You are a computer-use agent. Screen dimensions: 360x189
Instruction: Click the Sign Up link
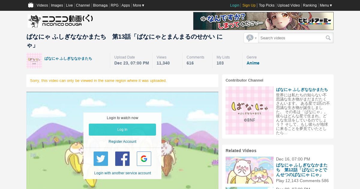pos(249,5)
